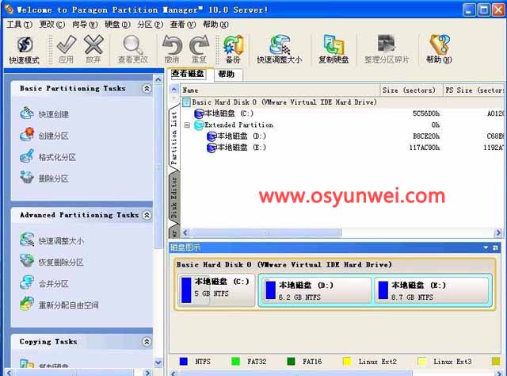Select C: 5 GB NTFS block in disk map

pyautogui.click(x=216, y=290)
